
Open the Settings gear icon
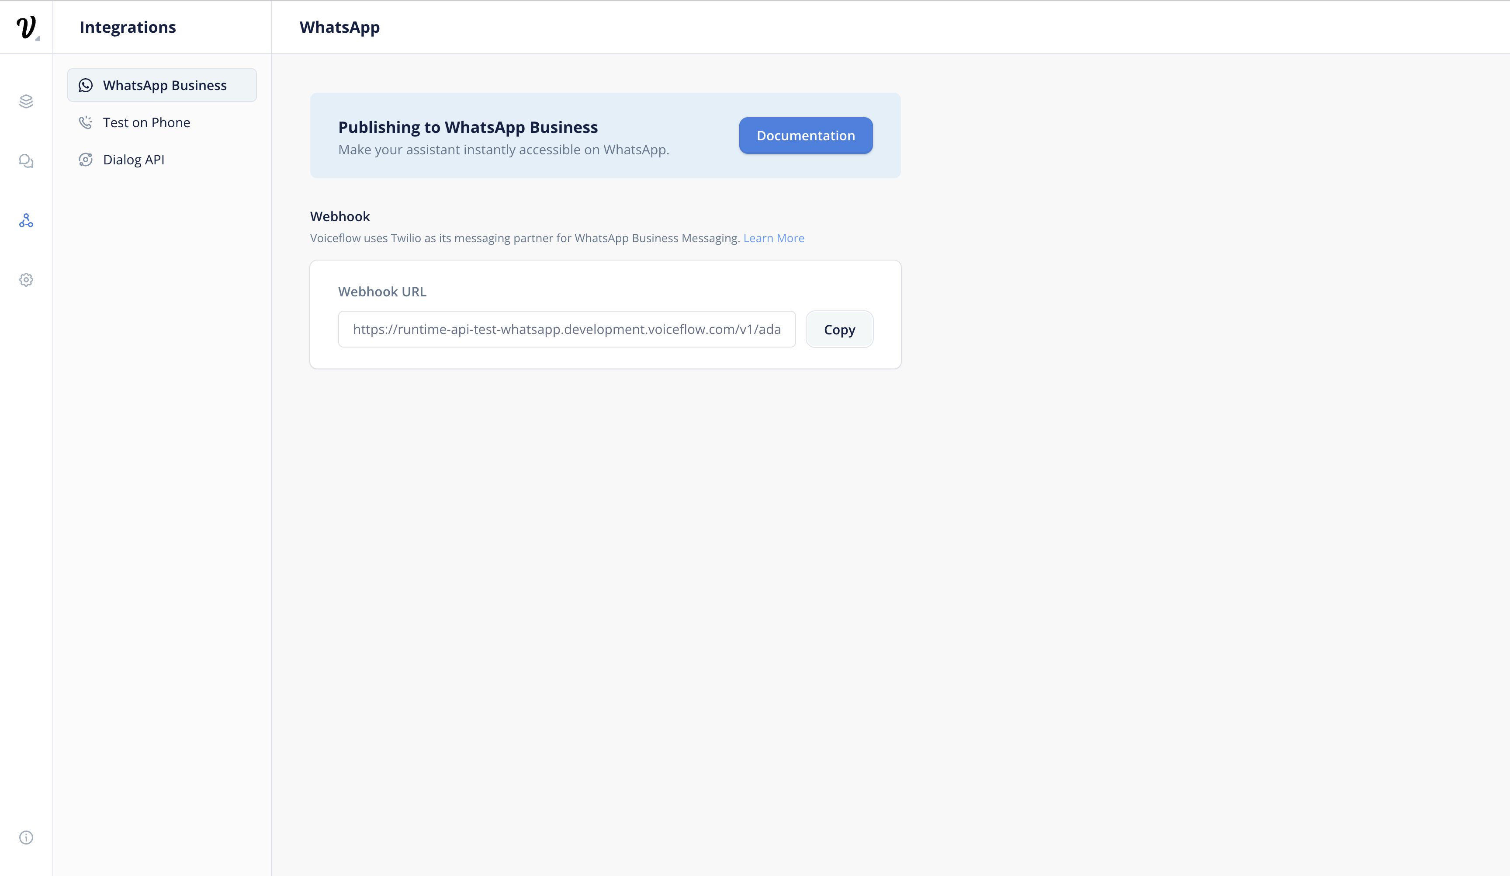click(x=26, y=279)
